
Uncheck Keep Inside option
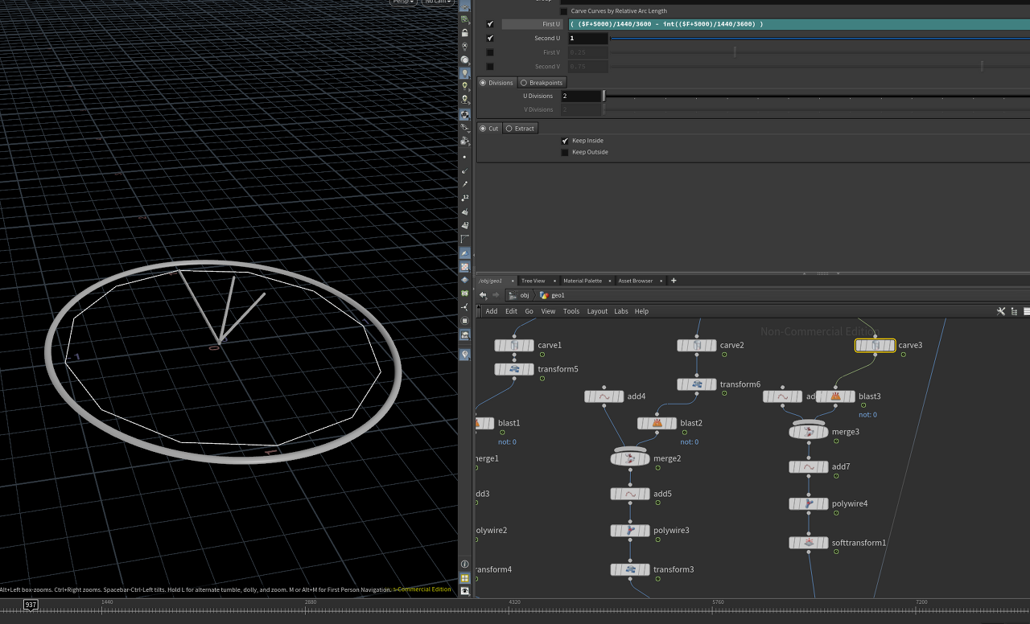[565, 141]
